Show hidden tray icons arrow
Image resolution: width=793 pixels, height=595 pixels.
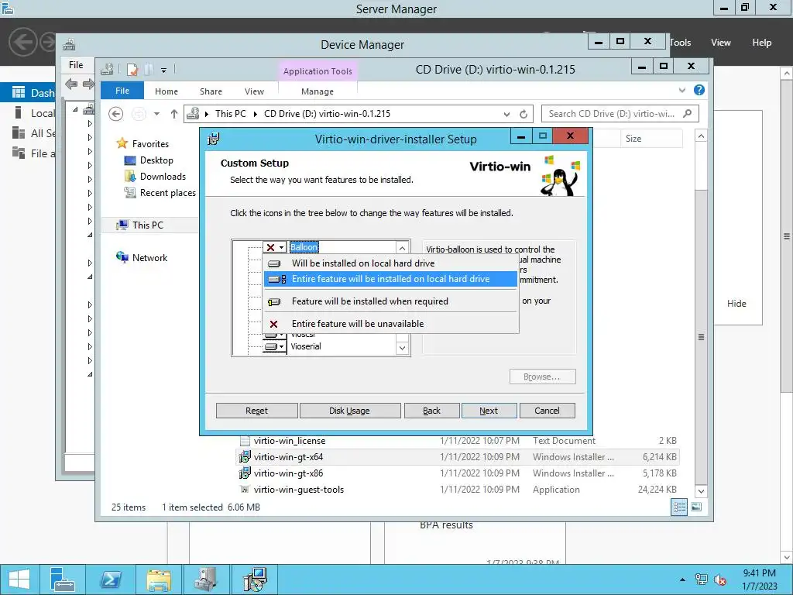coord(683,580)
